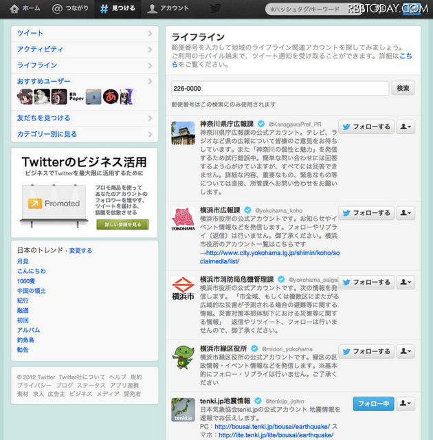The image size is (433, 440).
Task: Open the city.yokohama.lg.jp socialmedia list link
Action: (270, 257)
